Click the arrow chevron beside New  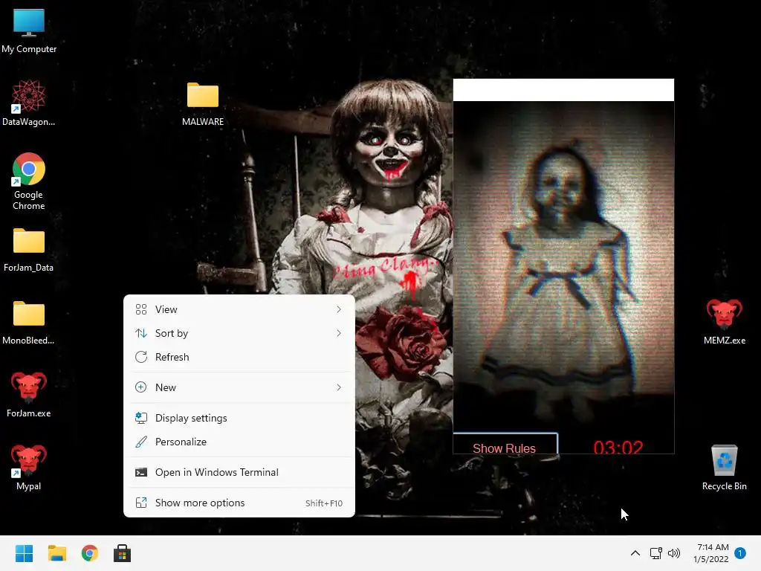pos(339,387)
